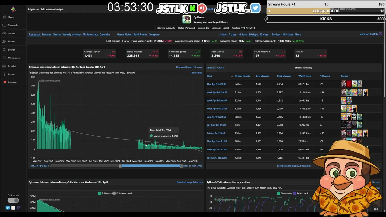Sort by Followers column header
Viewport: 386px width, 217px height.
tap(325, 76)
